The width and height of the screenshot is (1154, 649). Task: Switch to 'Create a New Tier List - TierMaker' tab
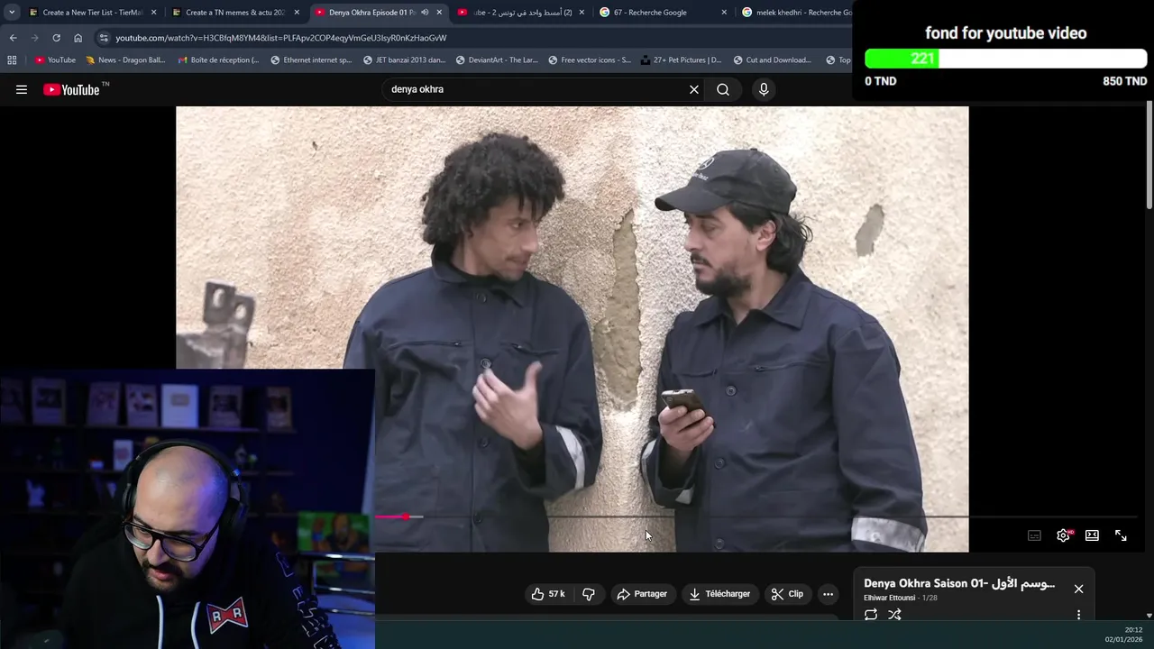[91, 13]
